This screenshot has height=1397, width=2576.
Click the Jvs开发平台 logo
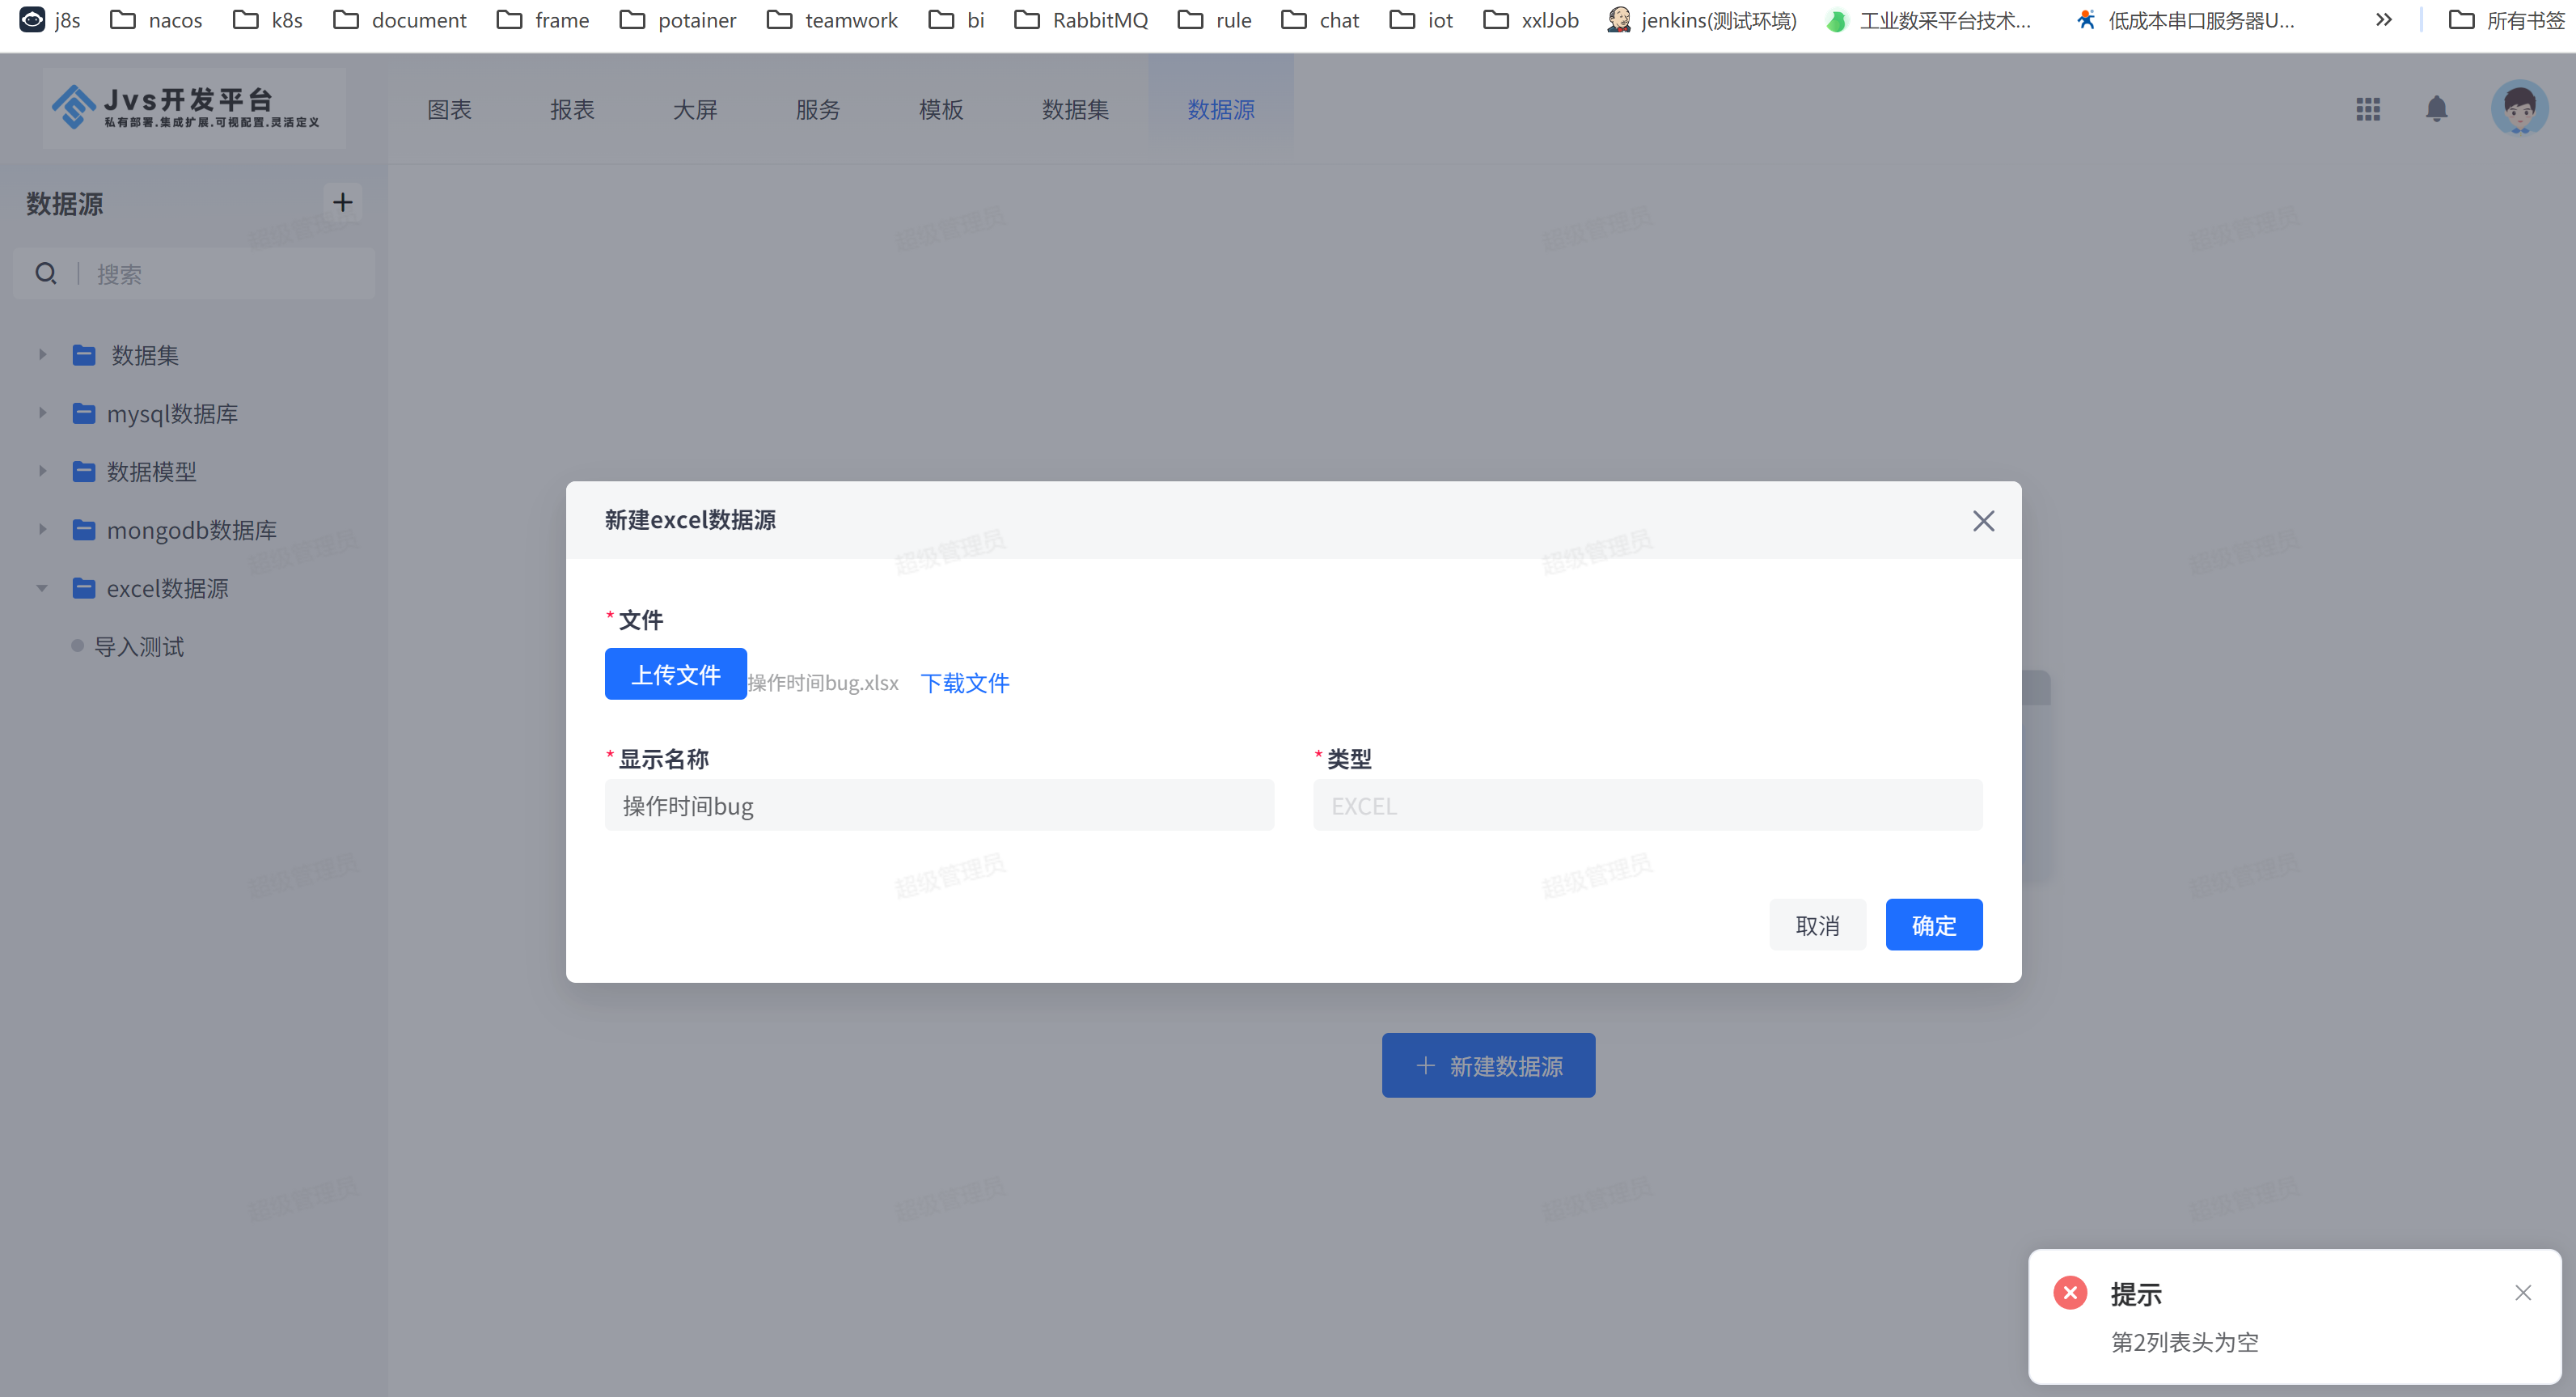[190, 108]
